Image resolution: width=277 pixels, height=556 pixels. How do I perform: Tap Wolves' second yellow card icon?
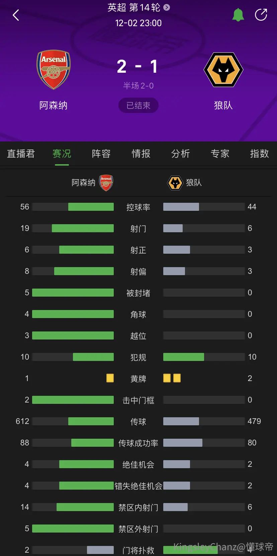(177, 378)
